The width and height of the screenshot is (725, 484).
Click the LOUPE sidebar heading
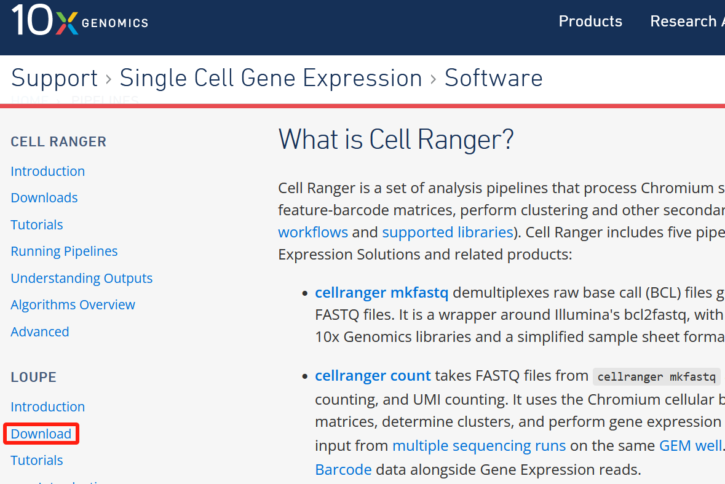click(x=33, y=377)
